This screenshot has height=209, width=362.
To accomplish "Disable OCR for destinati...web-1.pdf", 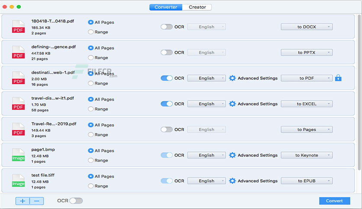I will click(x=167, y=78).
